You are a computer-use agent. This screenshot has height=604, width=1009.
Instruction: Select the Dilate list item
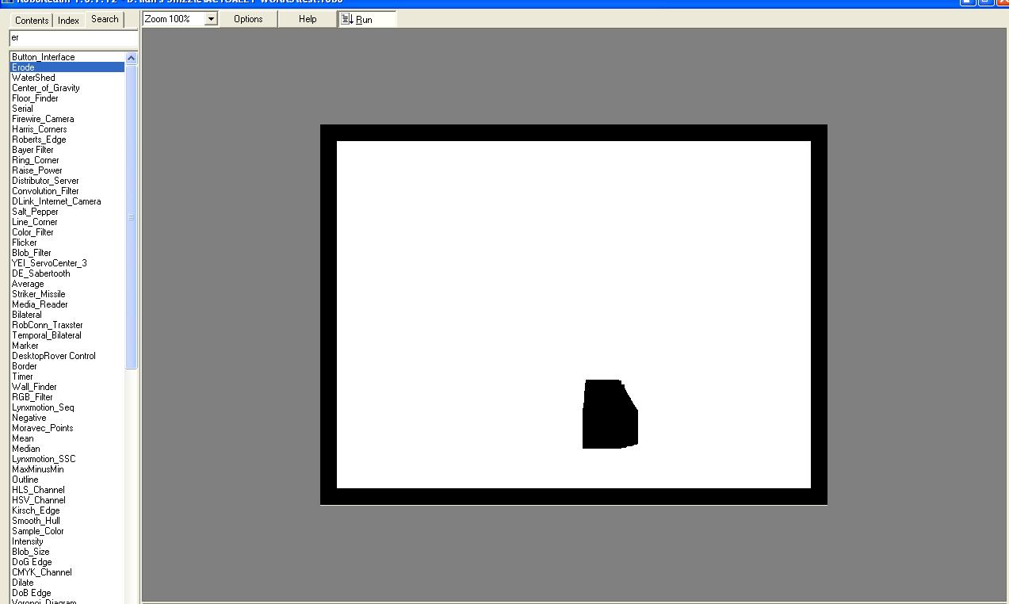(x=23, y=583)
